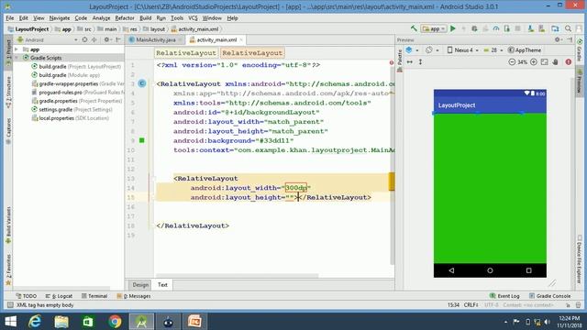
Task: Click the Make Project hammer icon
Action: [x=414, y=28]
